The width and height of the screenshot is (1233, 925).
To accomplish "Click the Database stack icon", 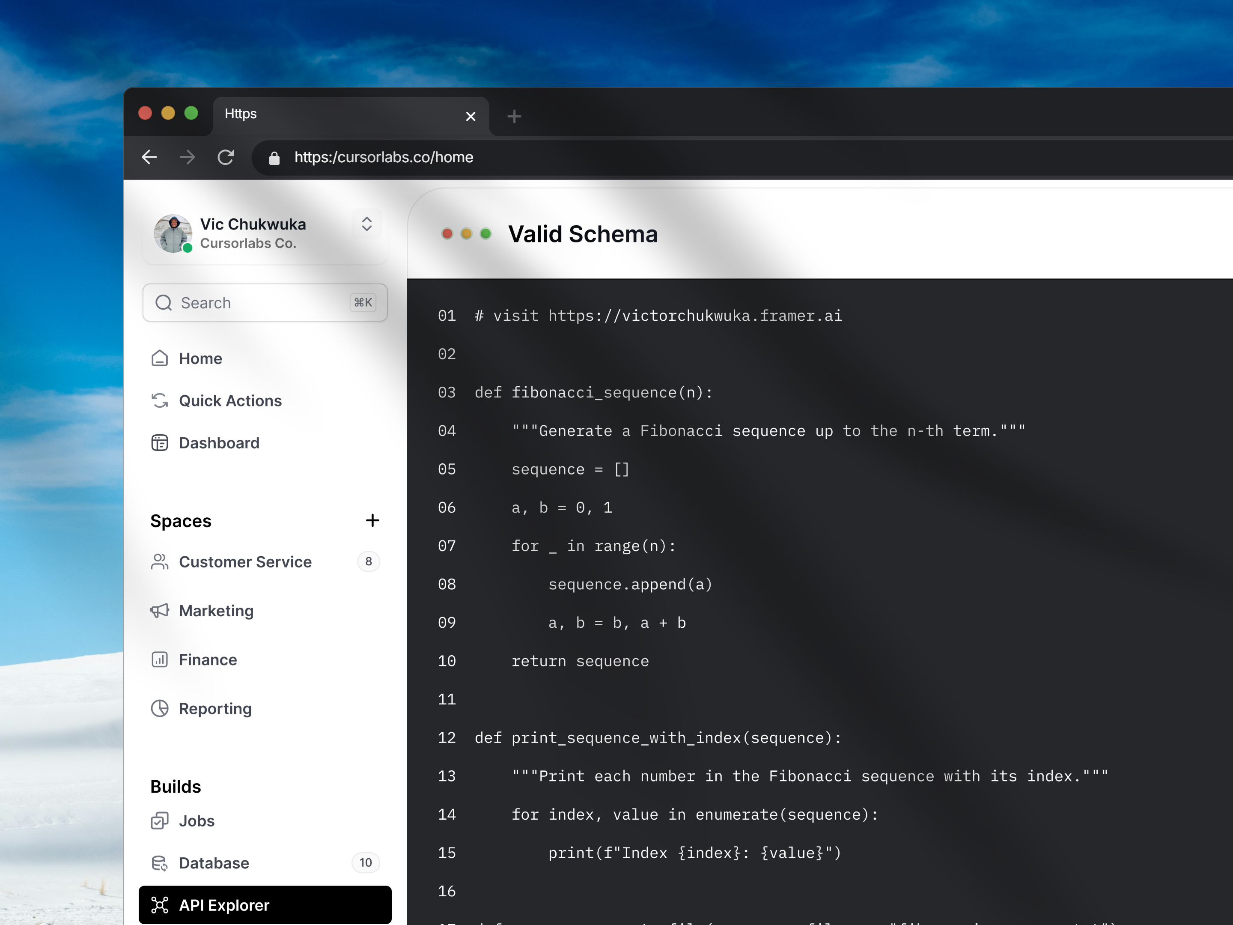I will click(159, 863).
